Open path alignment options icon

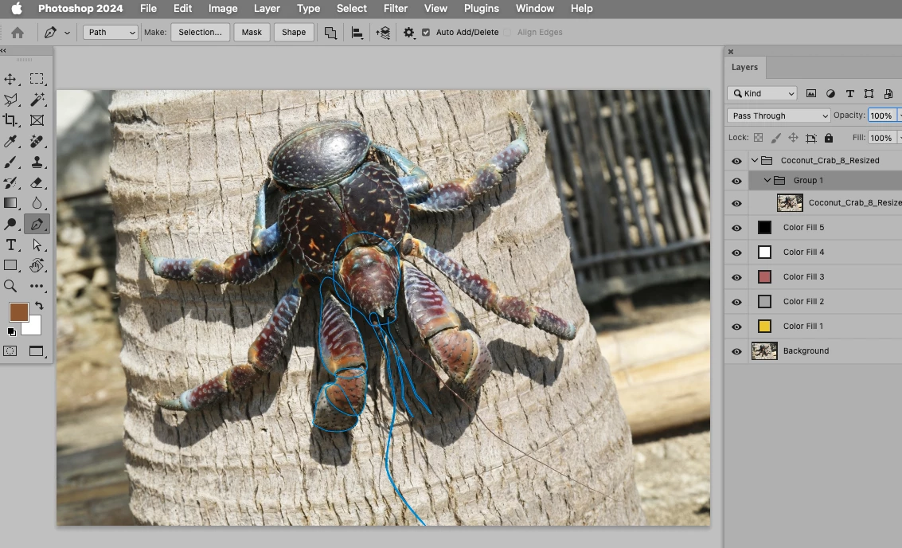point(357,33)
